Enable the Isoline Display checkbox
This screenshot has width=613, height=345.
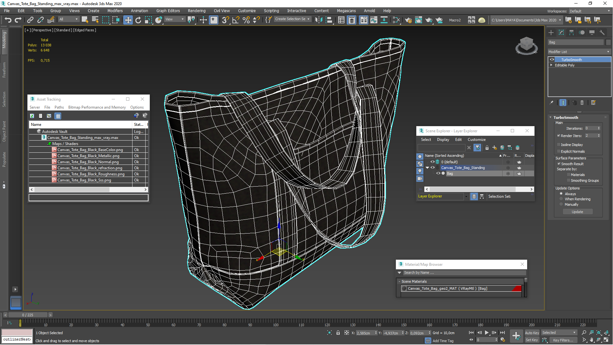(559, 145)
